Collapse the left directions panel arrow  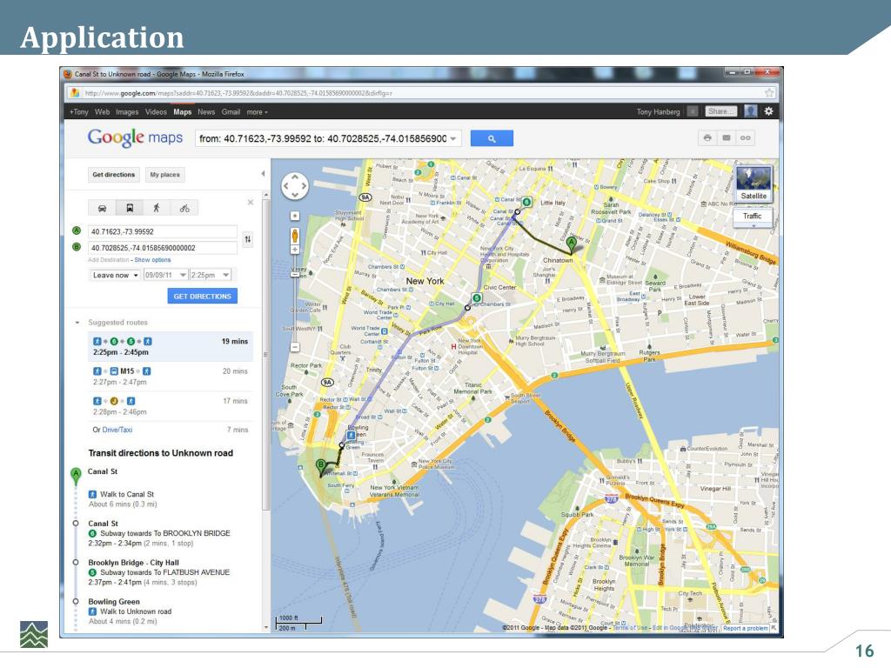click(x=263, y=174)
